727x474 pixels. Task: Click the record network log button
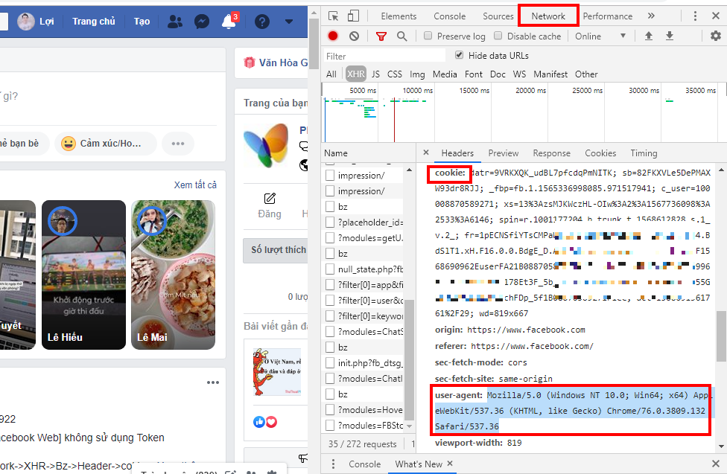coord(333,36)
